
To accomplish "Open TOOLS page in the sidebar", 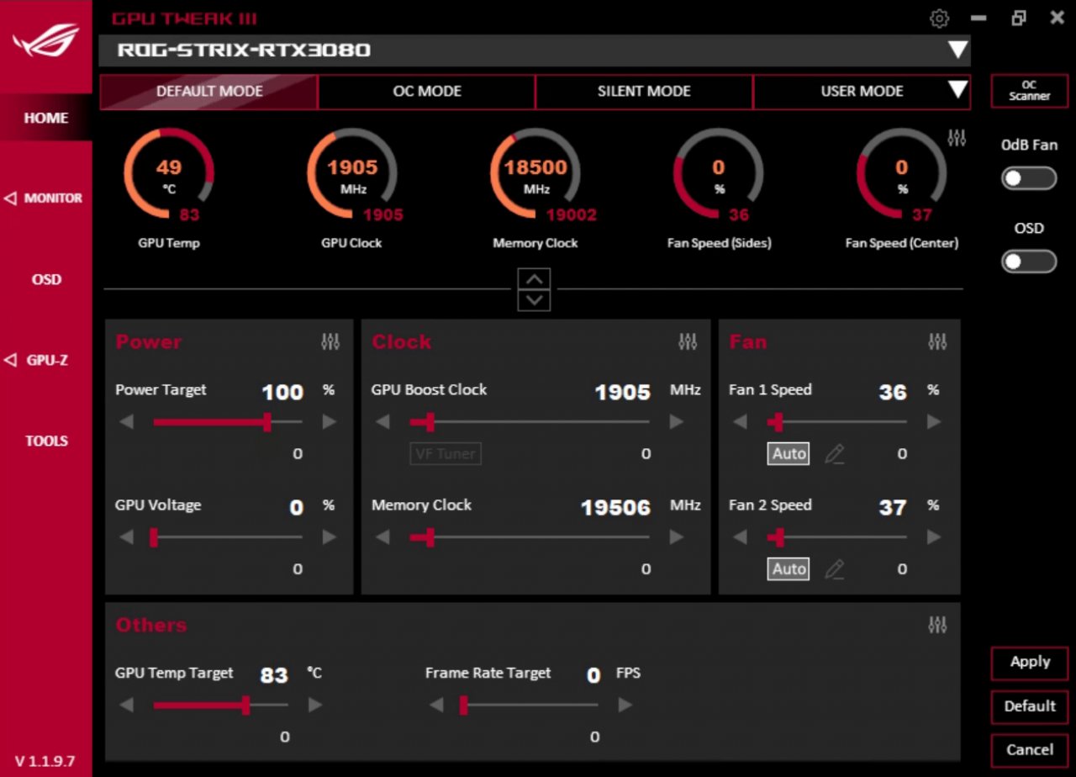I will (x=45, y=441).
